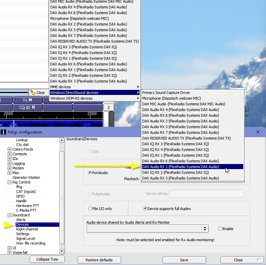
Task: Select Right channel tree item
Action: (27, 229)
